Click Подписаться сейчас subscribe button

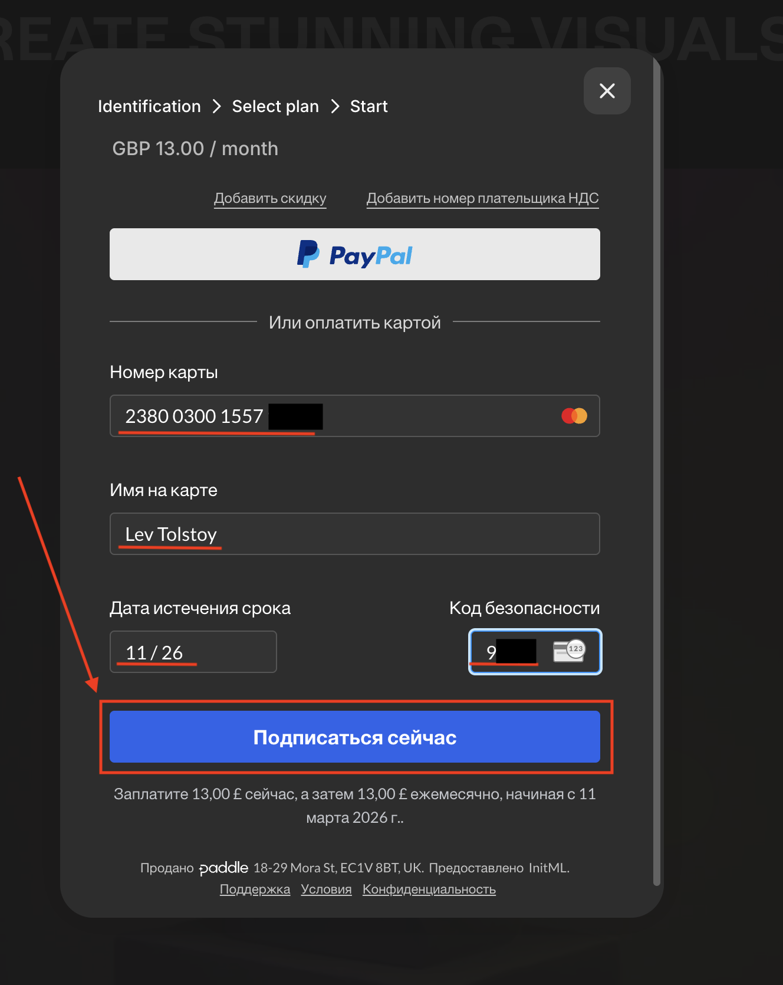tap(355, 737)
